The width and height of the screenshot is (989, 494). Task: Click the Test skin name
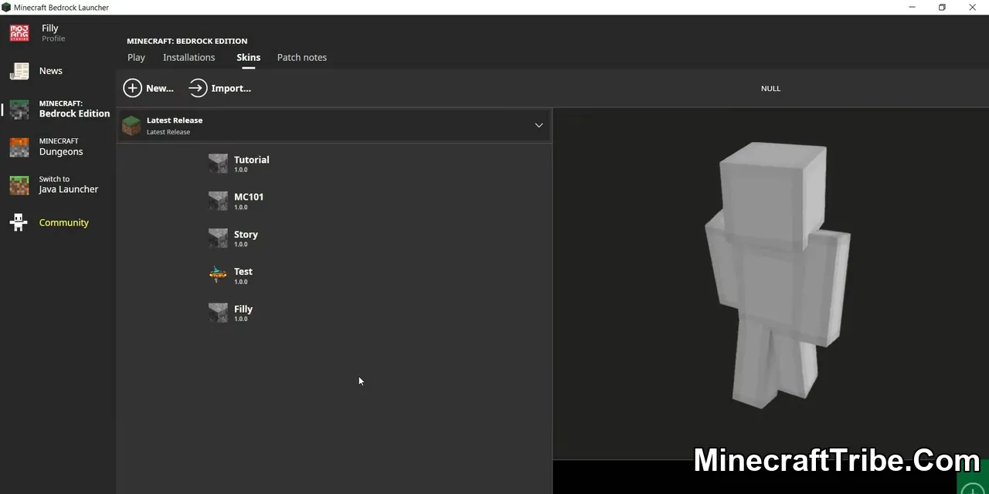pyautogui.click(x=243, y=272)
